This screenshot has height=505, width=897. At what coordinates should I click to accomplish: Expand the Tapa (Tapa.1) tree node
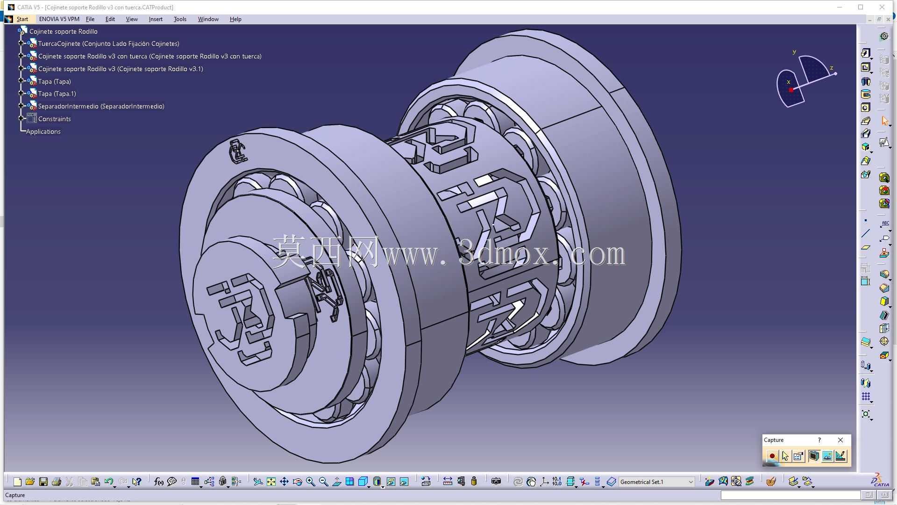(x=21, y=93)
